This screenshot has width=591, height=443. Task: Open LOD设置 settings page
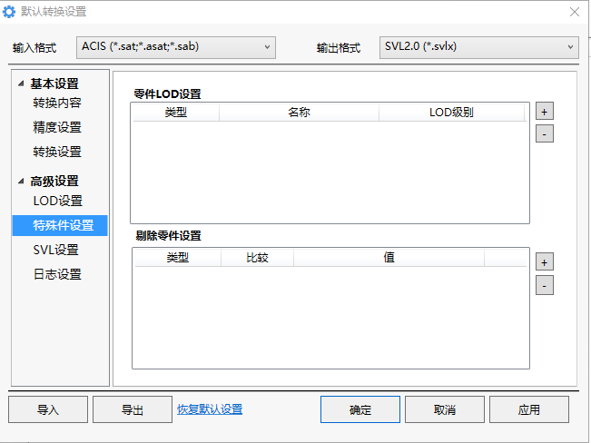click(57, 201)
